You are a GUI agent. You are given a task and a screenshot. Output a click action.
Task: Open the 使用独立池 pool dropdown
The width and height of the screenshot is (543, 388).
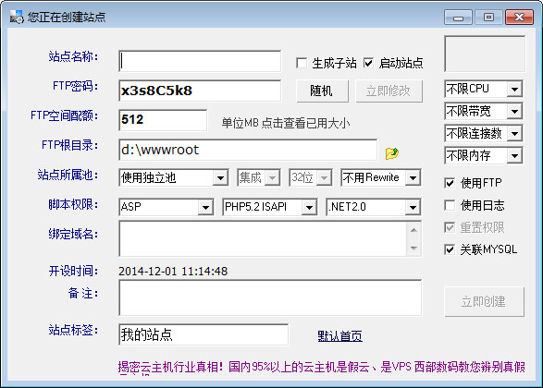[x=220, y=177]
